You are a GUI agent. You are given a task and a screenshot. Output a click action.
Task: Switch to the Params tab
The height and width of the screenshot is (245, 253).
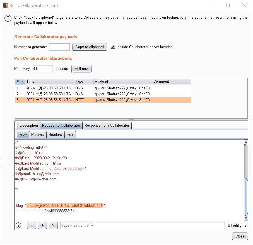tap(37, 134)
